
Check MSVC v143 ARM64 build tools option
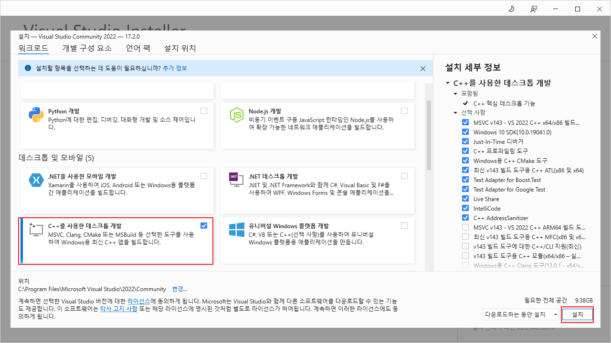point(465,227)
